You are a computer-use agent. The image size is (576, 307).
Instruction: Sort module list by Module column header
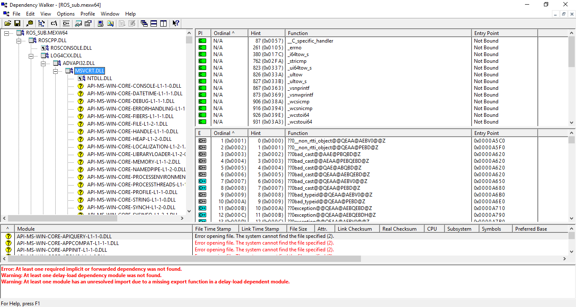103,229
